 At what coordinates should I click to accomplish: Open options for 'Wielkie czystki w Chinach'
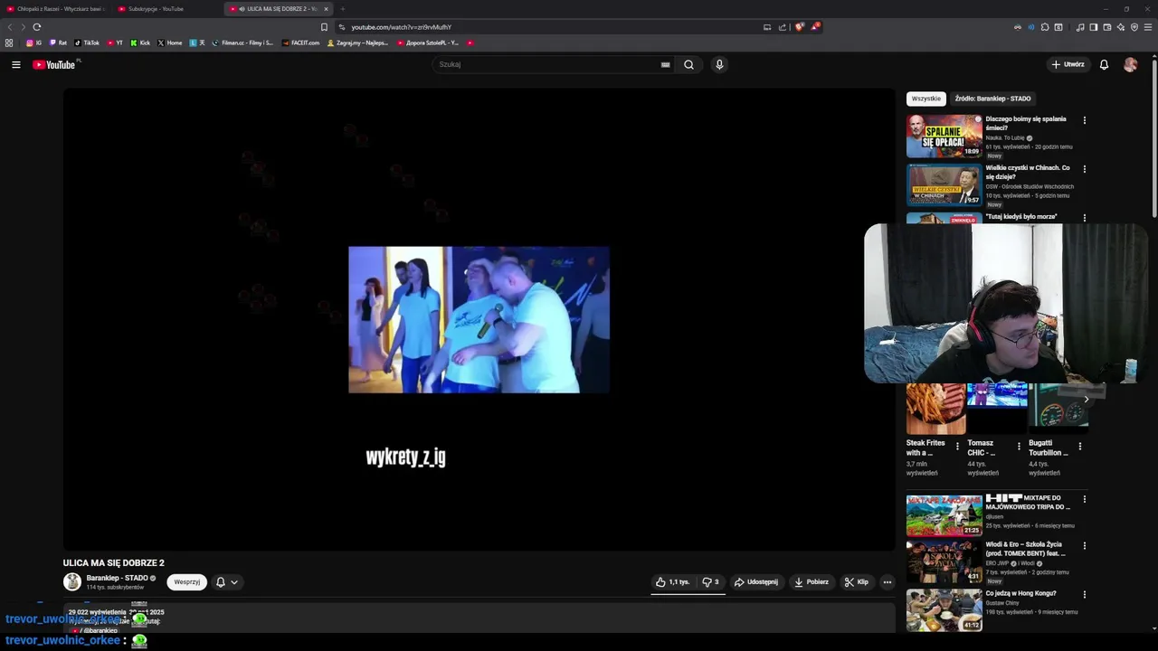[1084, 168]
